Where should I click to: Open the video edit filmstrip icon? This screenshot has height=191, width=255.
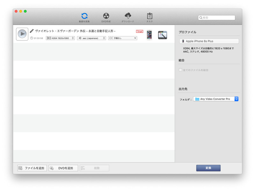pyautogui.click(x=163, y=35)
